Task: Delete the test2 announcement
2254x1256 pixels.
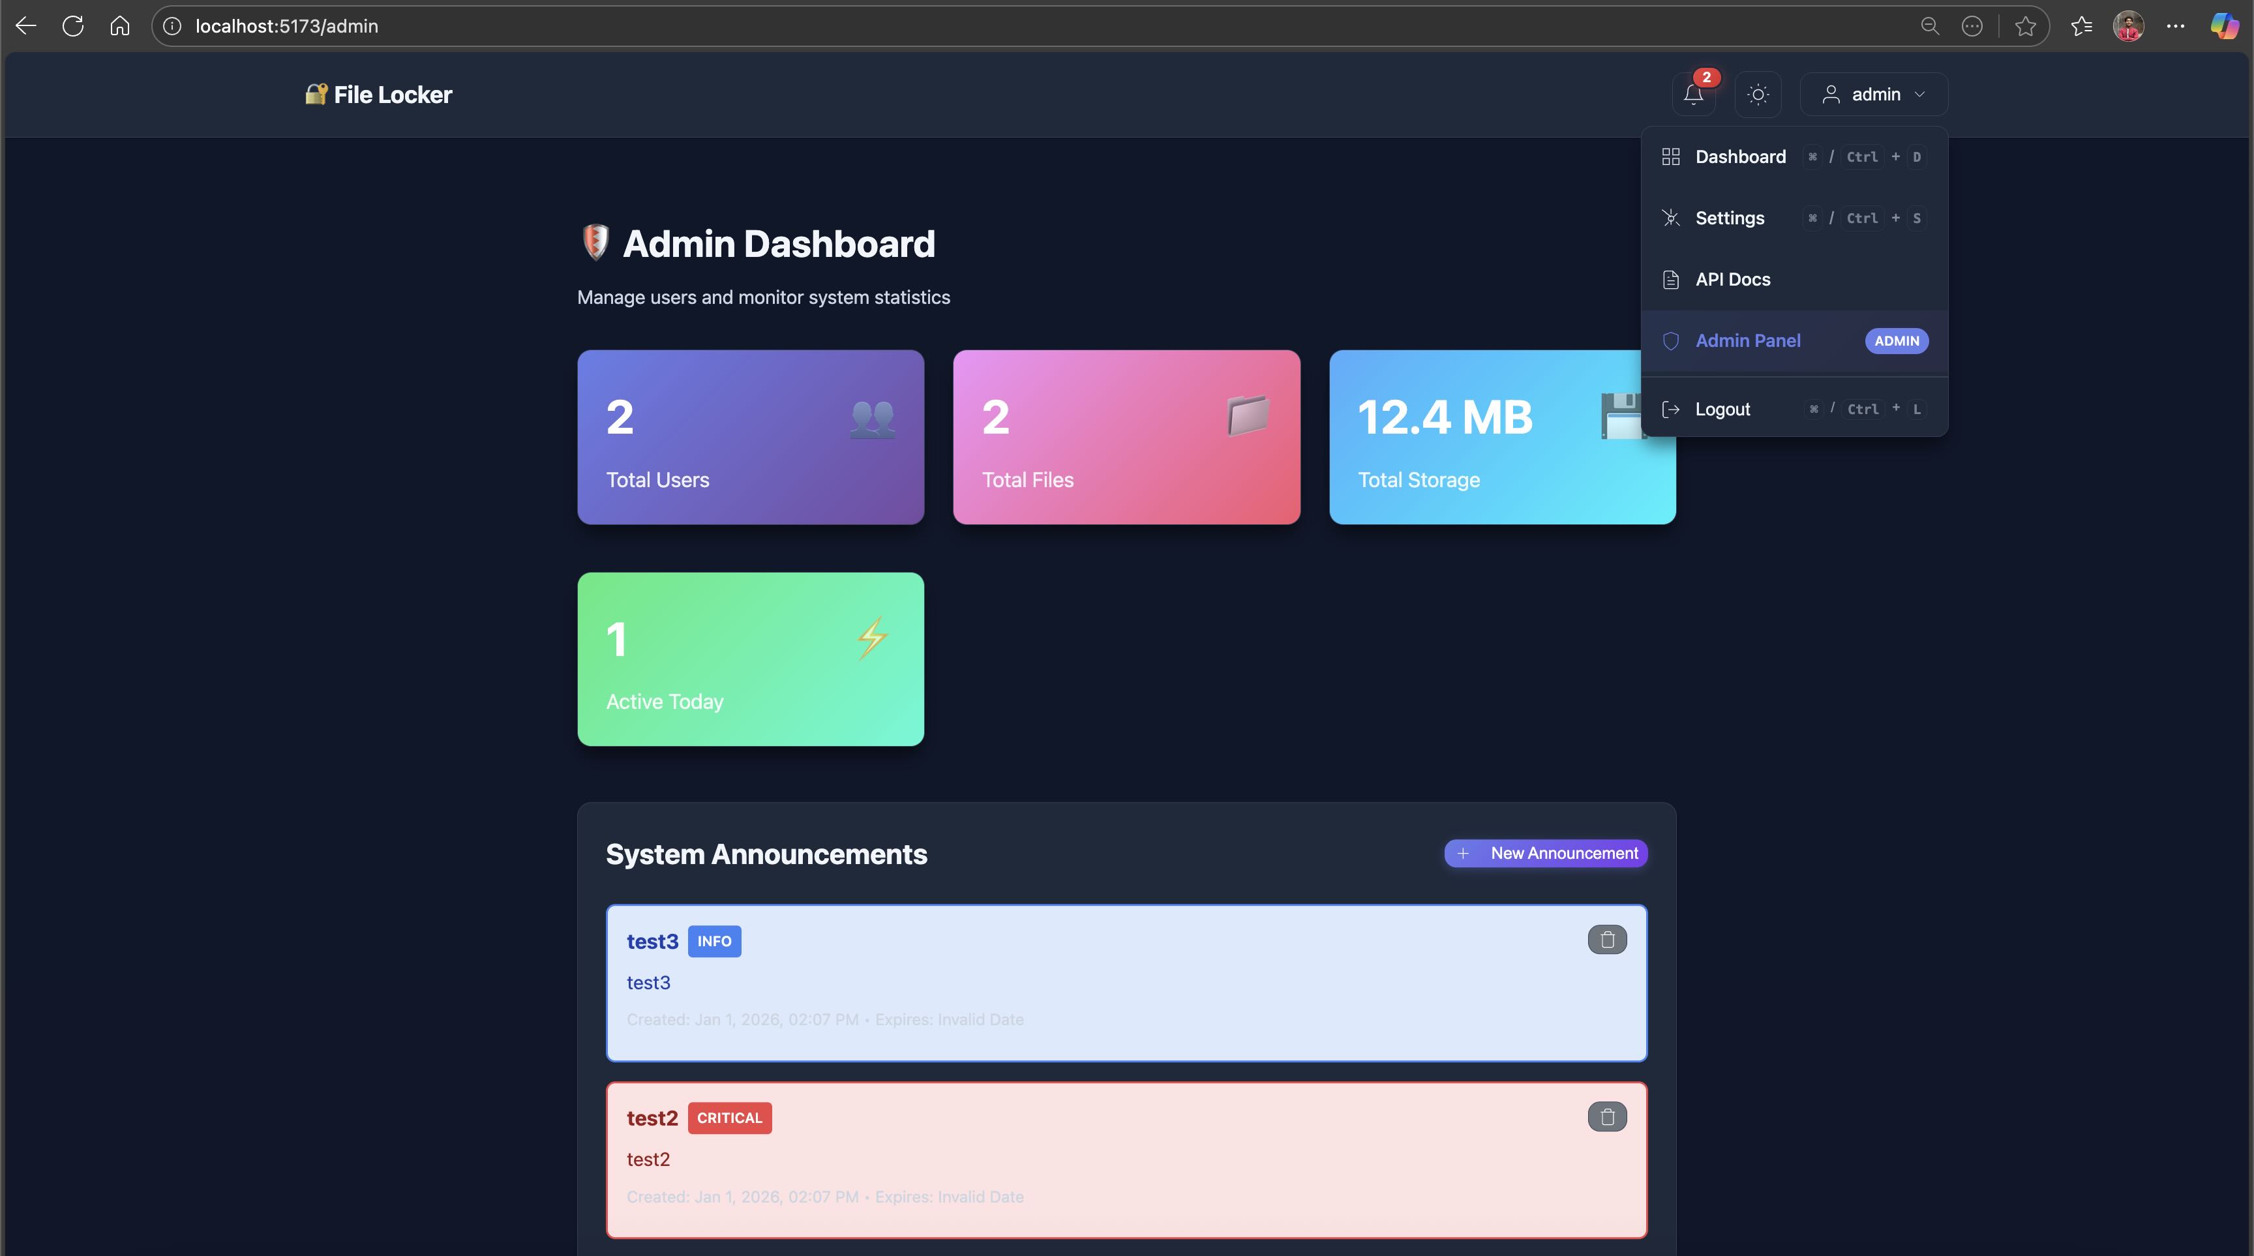Action: coord(1606,1117)
